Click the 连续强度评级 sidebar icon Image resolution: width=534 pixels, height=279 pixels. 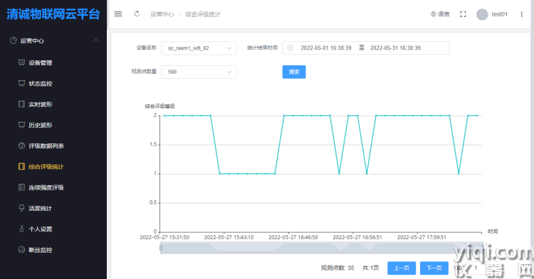[21, 187]
